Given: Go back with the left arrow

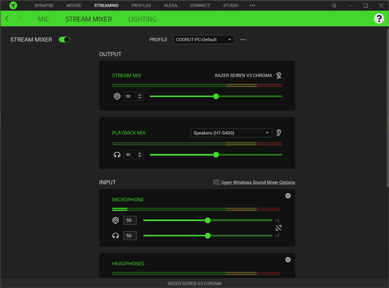Looking at the screenshot, I should [7, 19].
